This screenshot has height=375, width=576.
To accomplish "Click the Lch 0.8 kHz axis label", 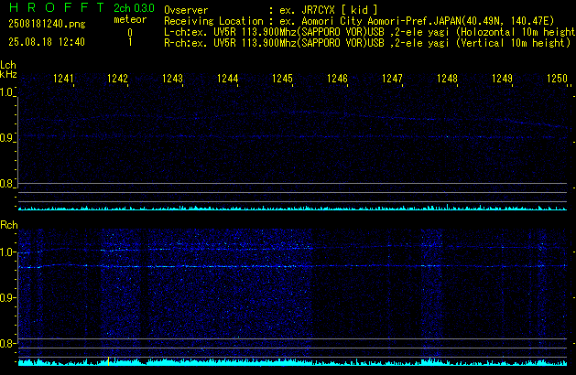I will pos(6,184).
